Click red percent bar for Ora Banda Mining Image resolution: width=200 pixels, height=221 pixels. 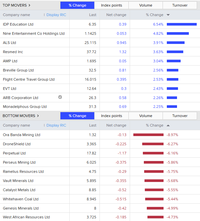pyautogui.click(x=148, y=135)
